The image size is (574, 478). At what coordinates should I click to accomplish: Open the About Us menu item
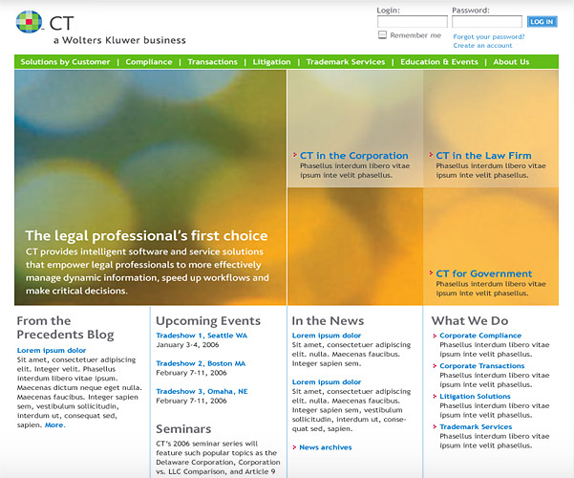coord(511,61)
